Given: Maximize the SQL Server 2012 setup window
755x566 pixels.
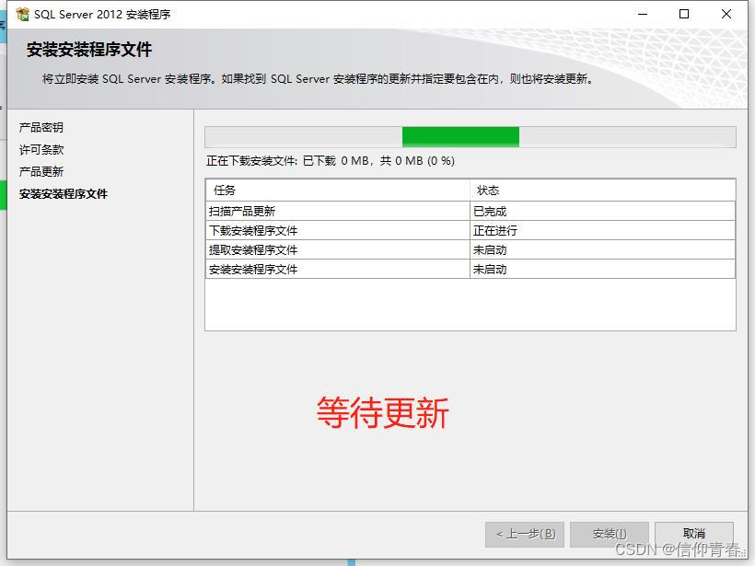Looking at the screenshot, I should point(684,14).
